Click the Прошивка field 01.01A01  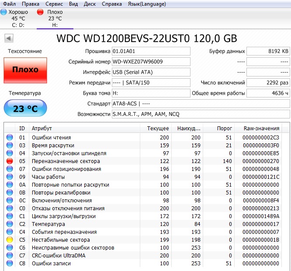[x=151, y=51]
